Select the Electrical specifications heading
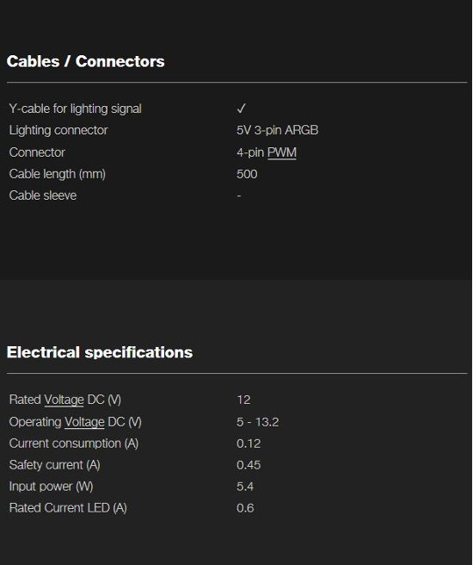The height and width of the screenshot is (565, 473). tap(100, 352)
